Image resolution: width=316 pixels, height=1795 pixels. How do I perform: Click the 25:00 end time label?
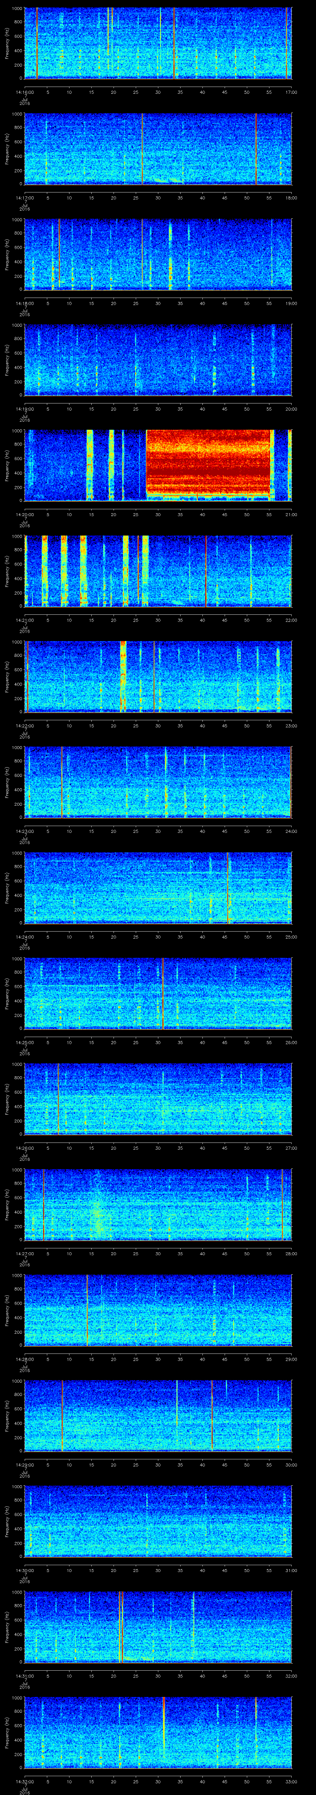[x=291, y=936]
